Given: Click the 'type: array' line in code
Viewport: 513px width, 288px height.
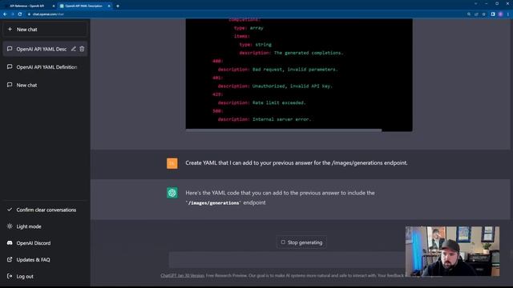Looking at the screenshot, I should click(x=248, y=28).
